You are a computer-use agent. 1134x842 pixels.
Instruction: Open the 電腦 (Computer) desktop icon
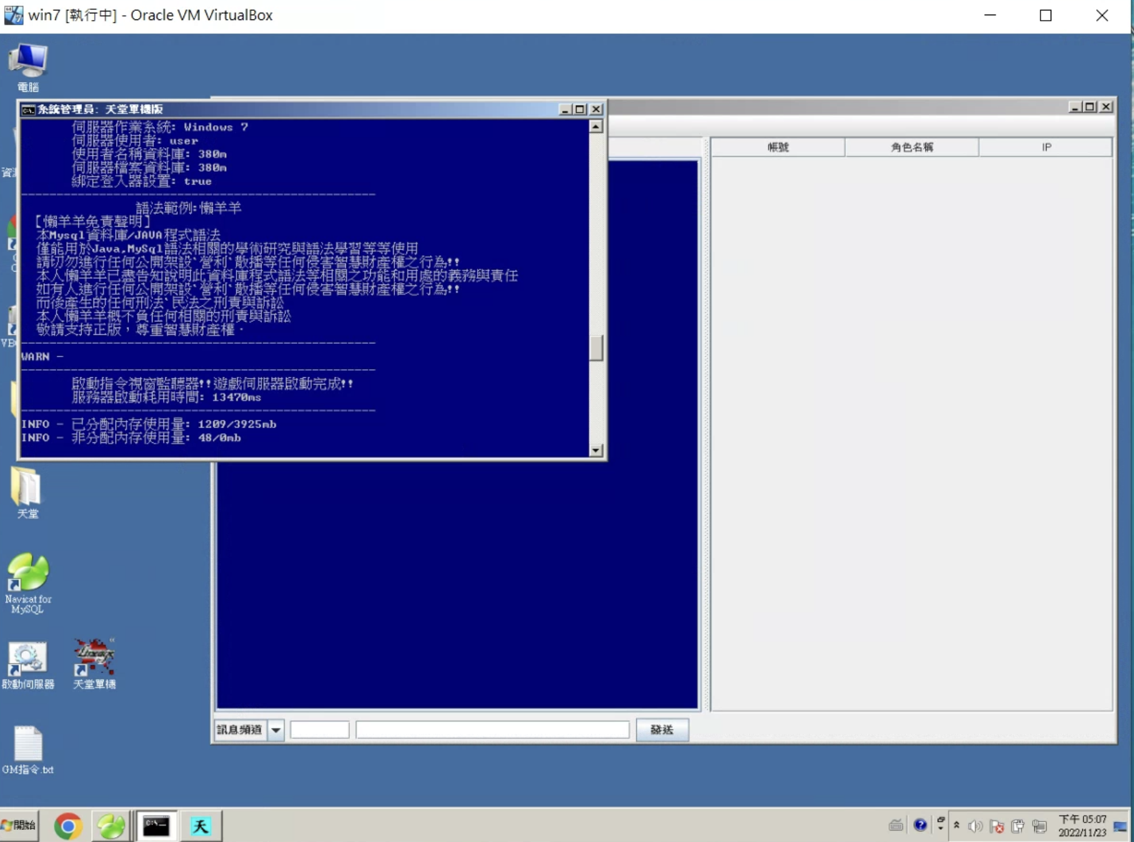(28, 67)
